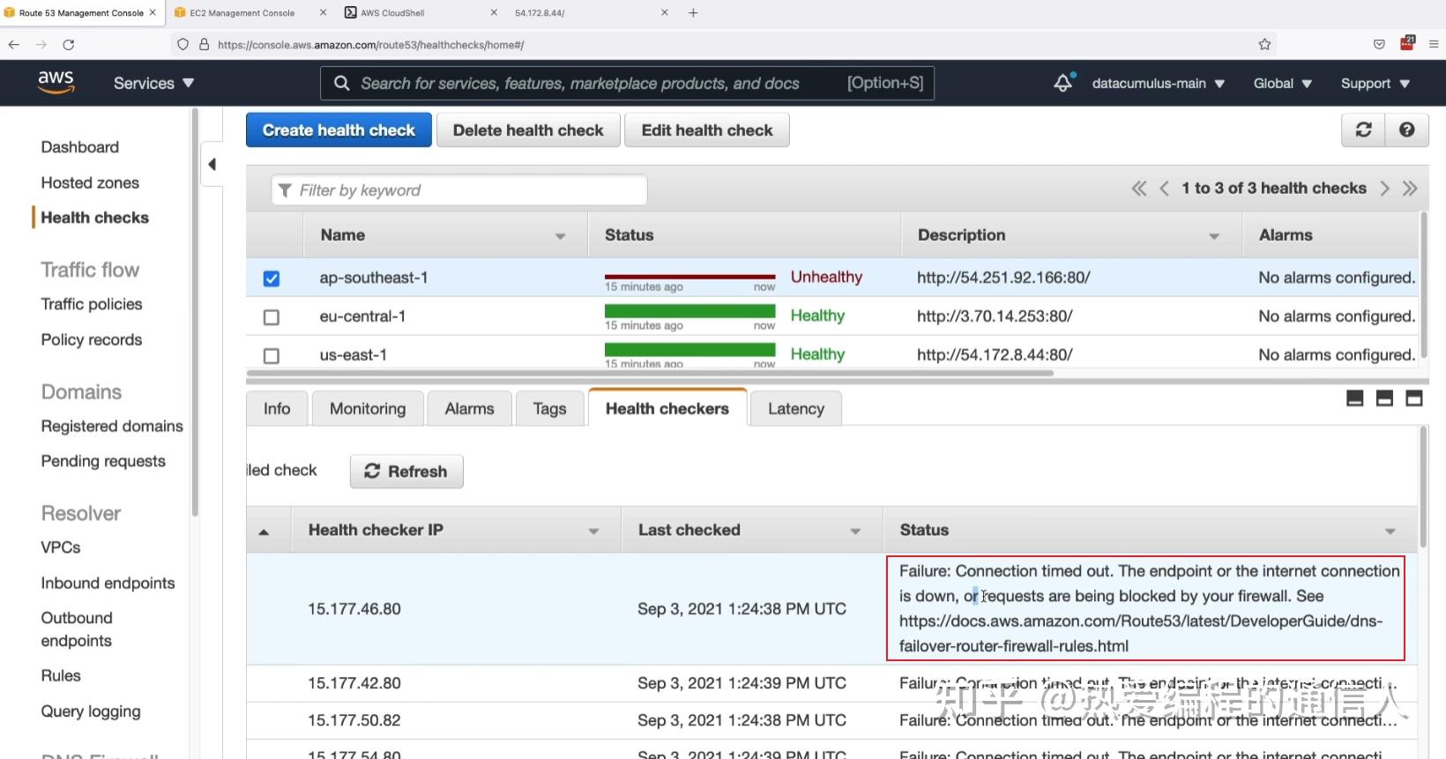Click the browser back arrow
Screen dimensions: 1446x759
click(13, 44)
